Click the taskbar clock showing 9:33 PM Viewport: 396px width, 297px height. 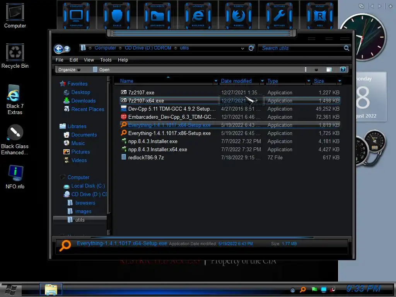click(363, 288)
